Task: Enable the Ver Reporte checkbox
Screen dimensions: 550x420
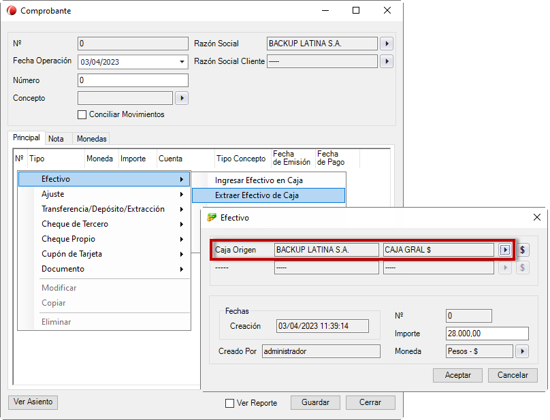Action: (x=229, y=403)
